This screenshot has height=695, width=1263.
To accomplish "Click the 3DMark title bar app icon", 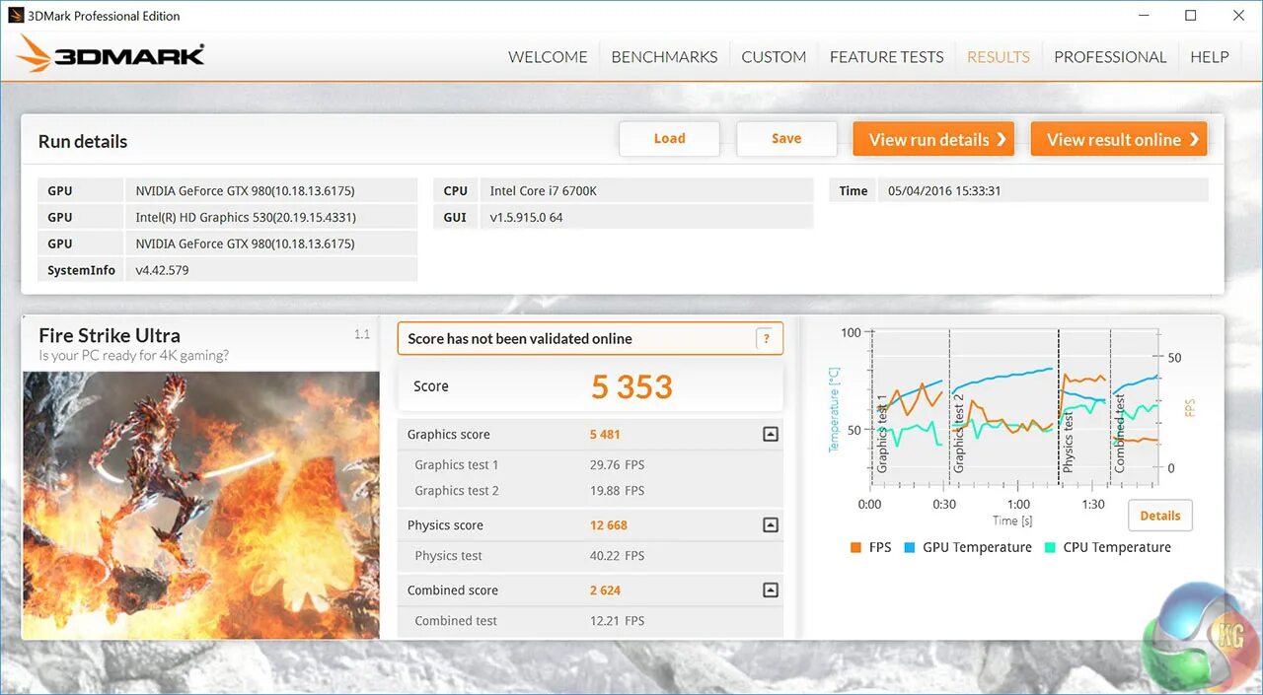I will point(16,16).
